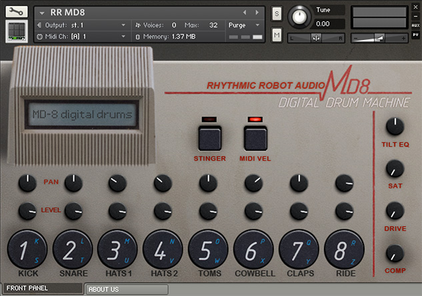Click the MD-8 digital drums LCD display
Screen dimensions: 422x296
(82, 115)
